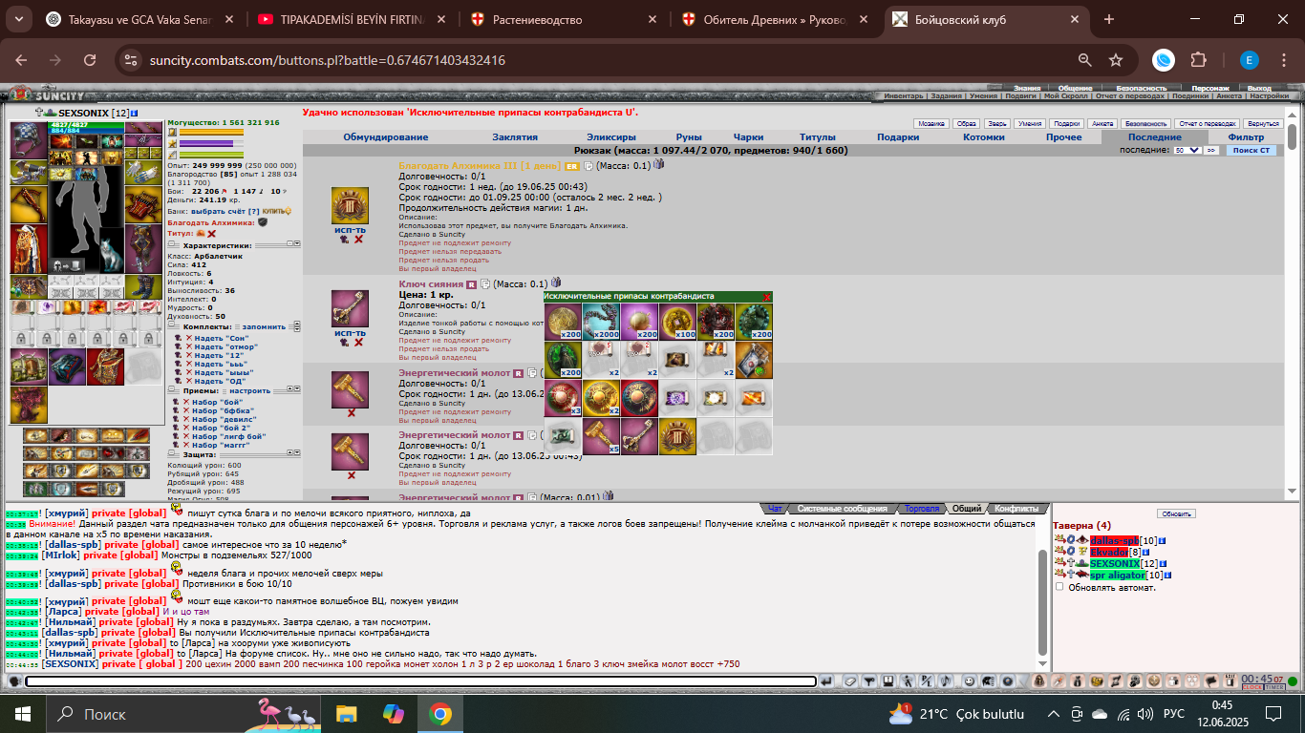
Task: Click the chat filter funnel icon
Action: click(869, 681)
